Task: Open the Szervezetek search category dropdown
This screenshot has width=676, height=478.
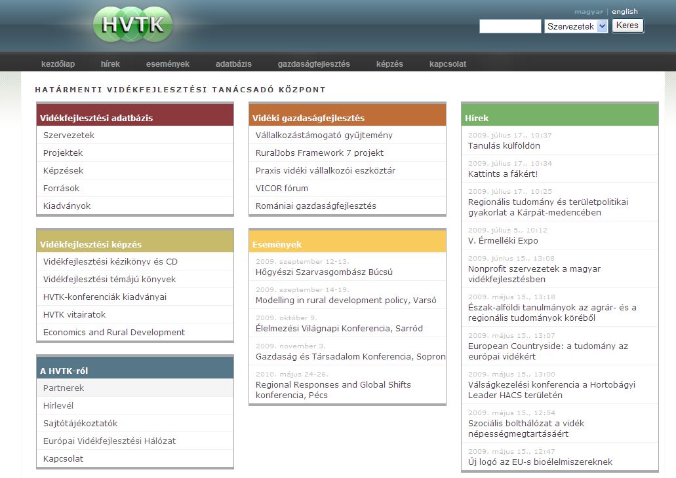Action: 576,26
